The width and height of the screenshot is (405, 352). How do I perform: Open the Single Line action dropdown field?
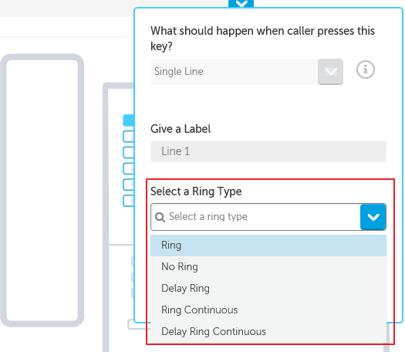247,72
